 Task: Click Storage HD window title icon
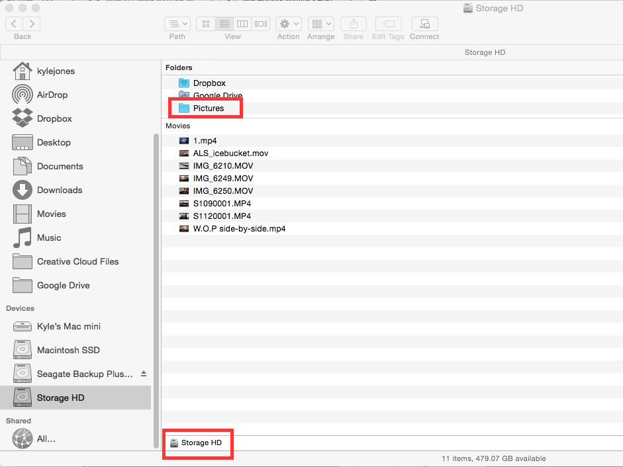[x=467, y=9]
